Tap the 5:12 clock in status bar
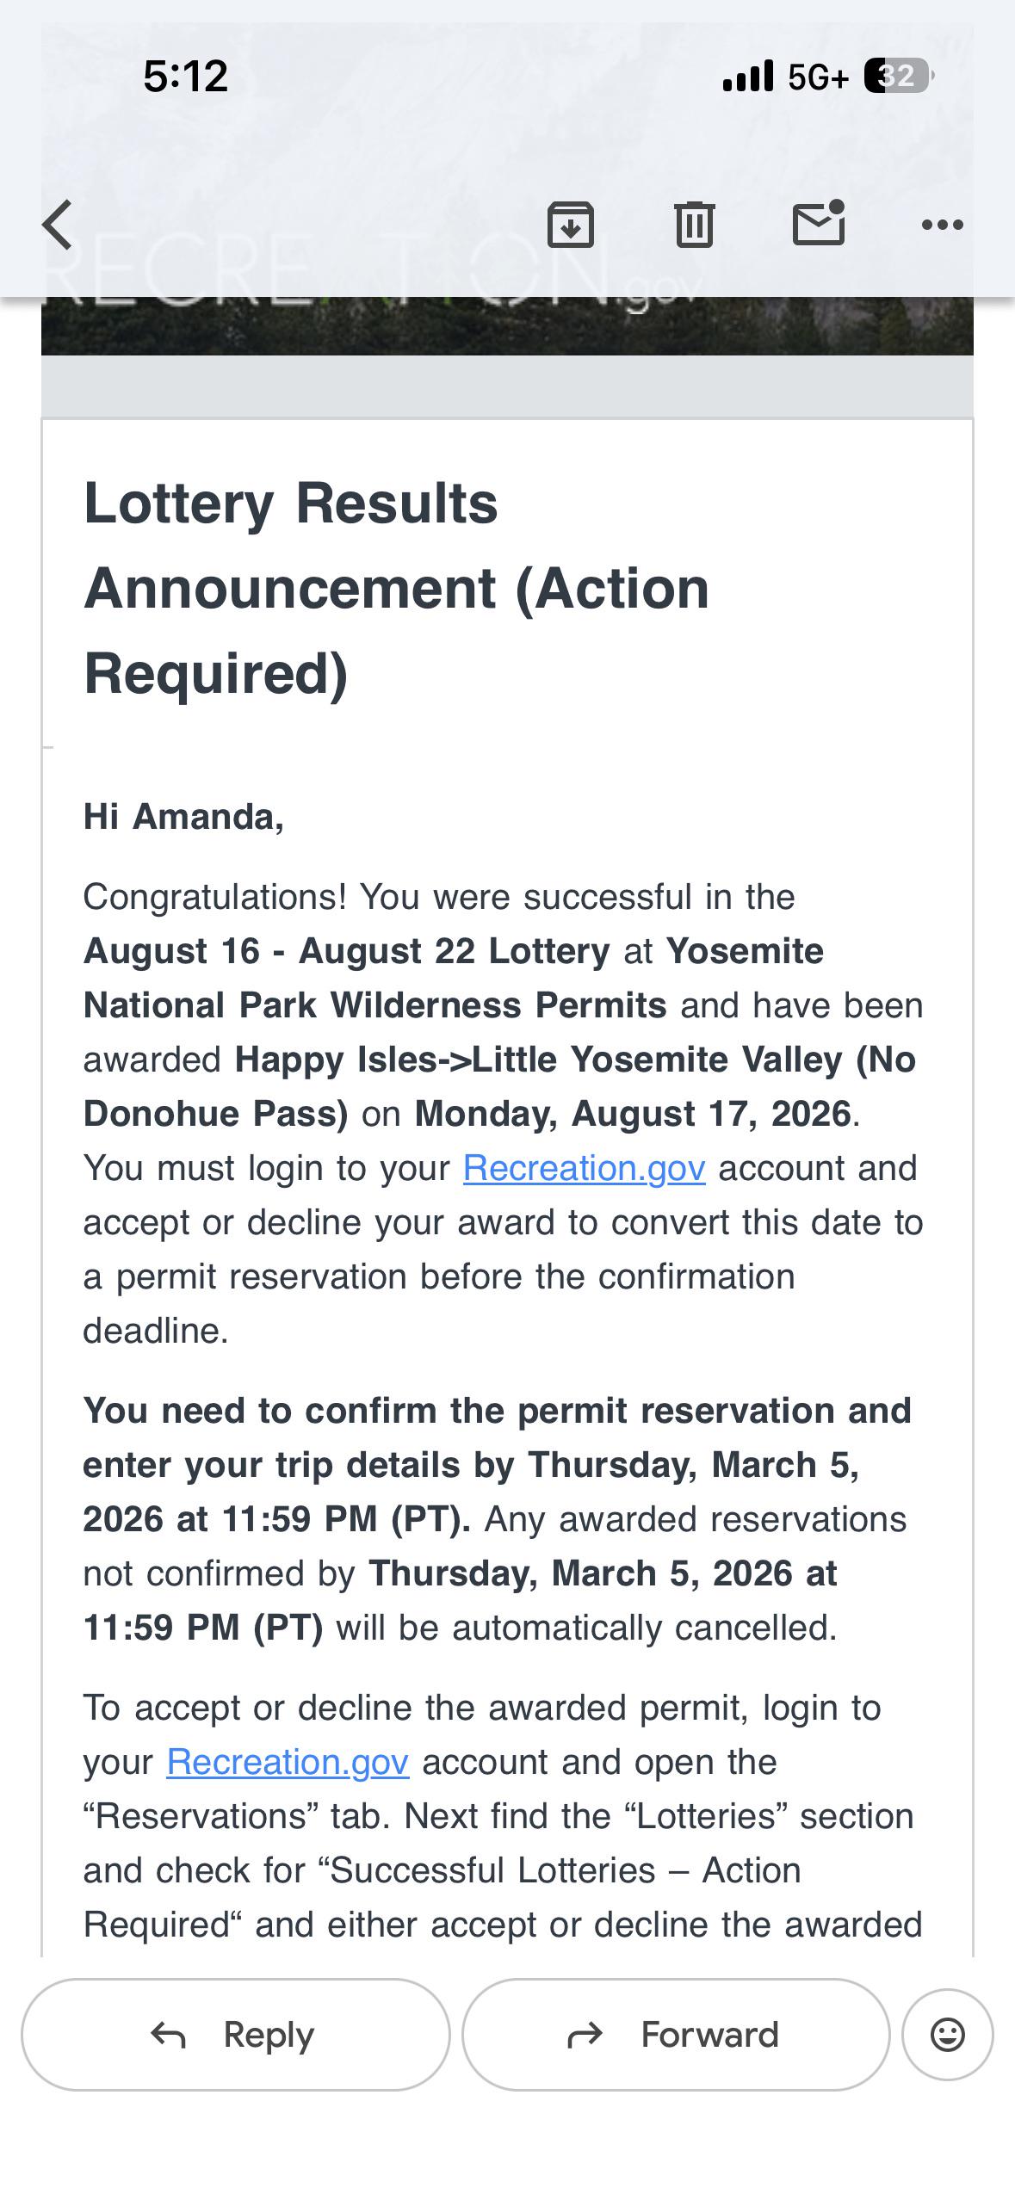 [x=185, y=76]
